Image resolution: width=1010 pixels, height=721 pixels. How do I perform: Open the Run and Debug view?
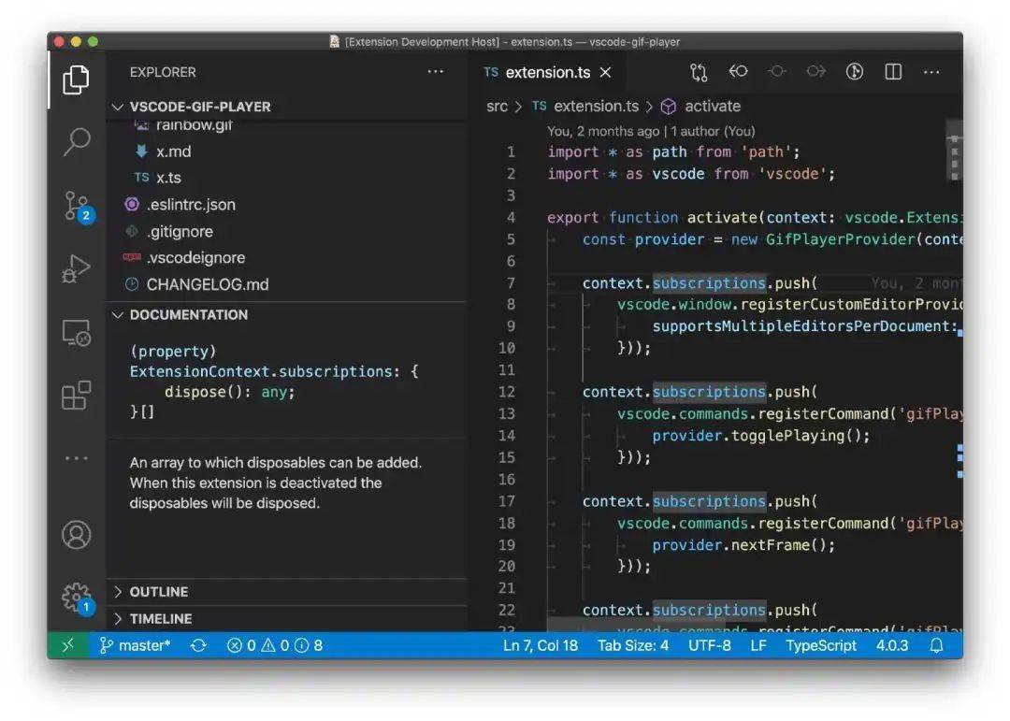tap(76, 268)
